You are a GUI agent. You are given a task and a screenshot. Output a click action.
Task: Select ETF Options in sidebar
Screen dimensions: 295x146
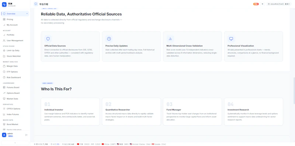coord(15,72)
